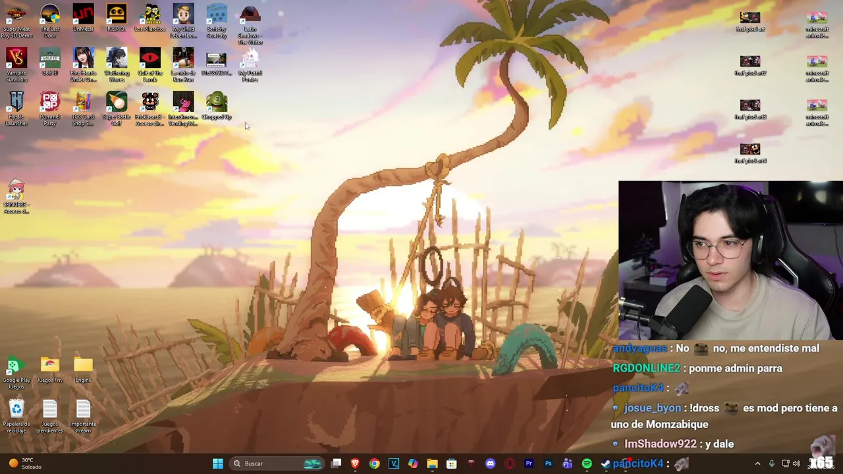Select the Interdimensional Vending Machine shortcut
Image resolution: width=843 pixels, height=474 pixels.
[183, 109]
